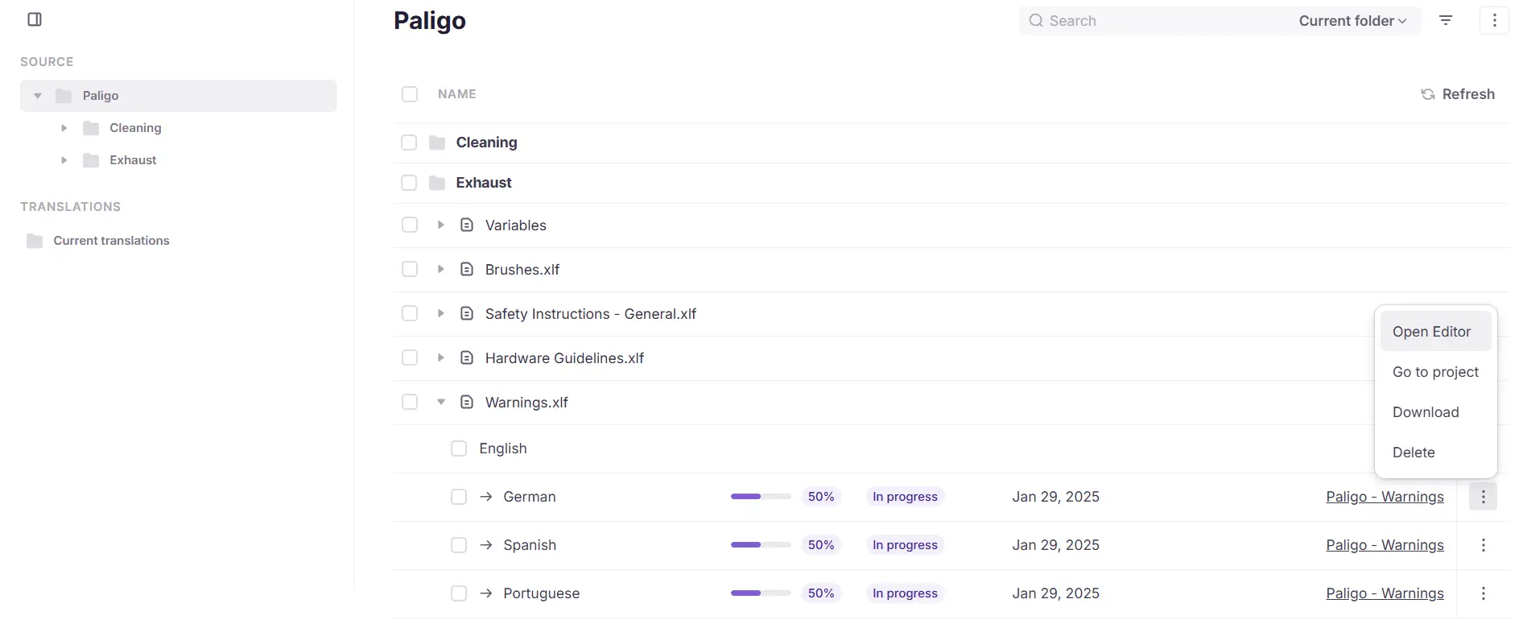The height and width of the screenshot is (624, 1519).
Task: Click the Paligo folder icon in sidebar
Action: pos(64,96)
